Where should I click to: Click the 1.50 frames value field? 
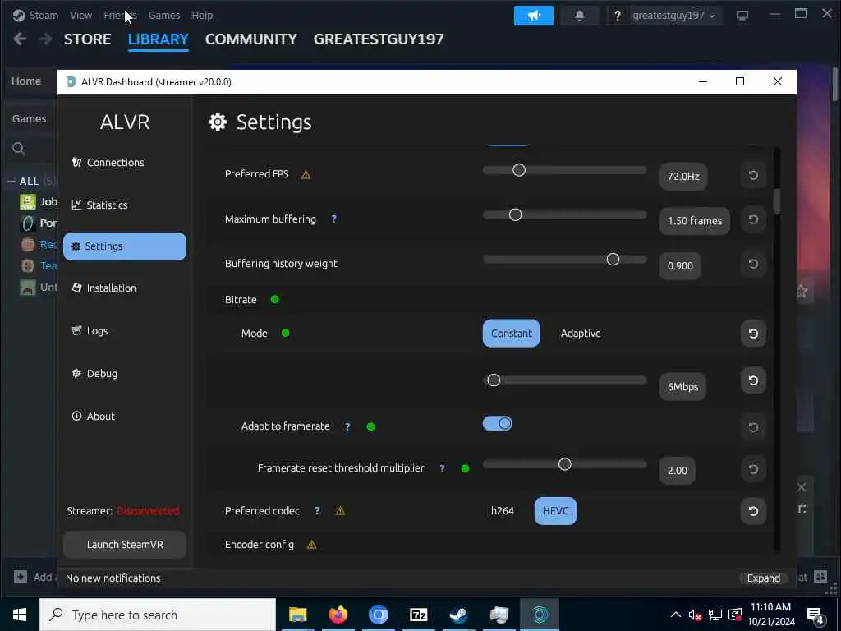[694, 220]
